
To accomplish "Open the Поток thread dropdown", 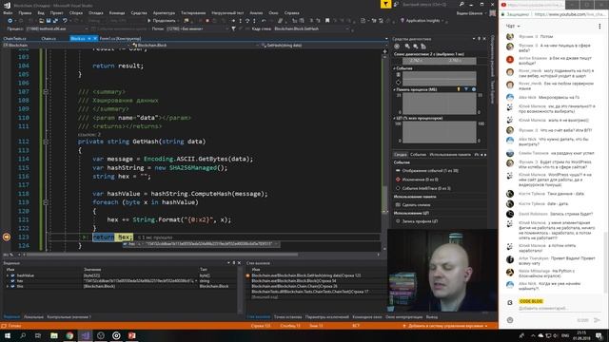I will pyautogui.click(x=197, y=28).
